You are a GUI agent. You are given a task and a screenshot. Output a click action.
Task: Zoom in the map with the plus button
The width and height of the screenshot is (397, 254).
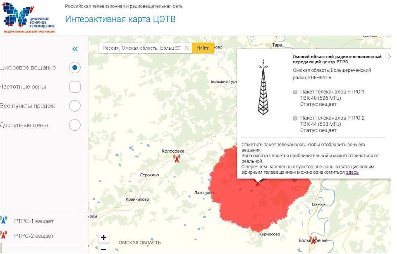(x=103, y=237)
